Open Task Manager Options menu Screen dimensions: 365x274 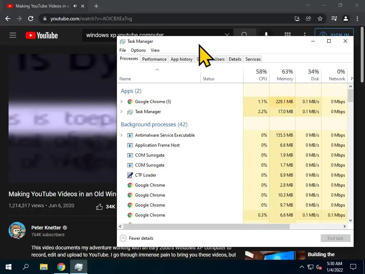click(138, 50)
